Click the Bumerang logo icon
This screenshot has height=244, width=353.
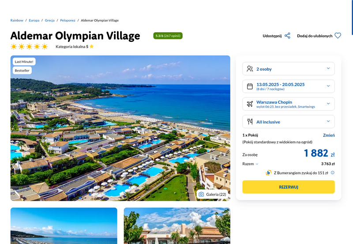(268, 173)
